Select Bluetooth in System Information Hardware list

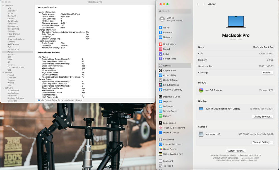coord(12,16)
